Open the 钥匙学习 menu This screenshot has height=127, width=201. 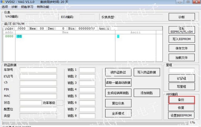pos(27,7)
